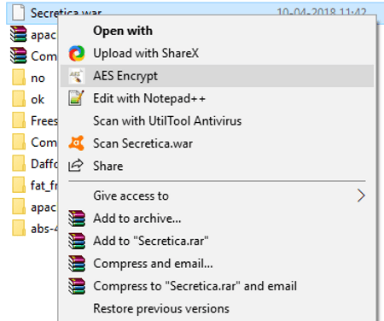
Task: Click the ShareX icon in context menu
Action: pyautogui.click(x=77, y=53)
